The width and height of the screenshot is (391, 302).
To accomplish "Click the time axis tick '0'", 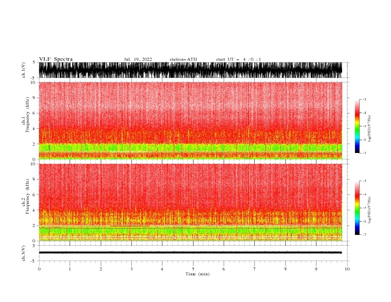I will click(x=39, y=269).
